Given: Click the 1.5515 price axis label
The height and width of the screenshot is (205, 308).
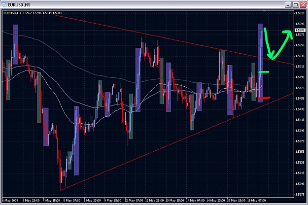Looking at the screenshot, I should [300, 67].
